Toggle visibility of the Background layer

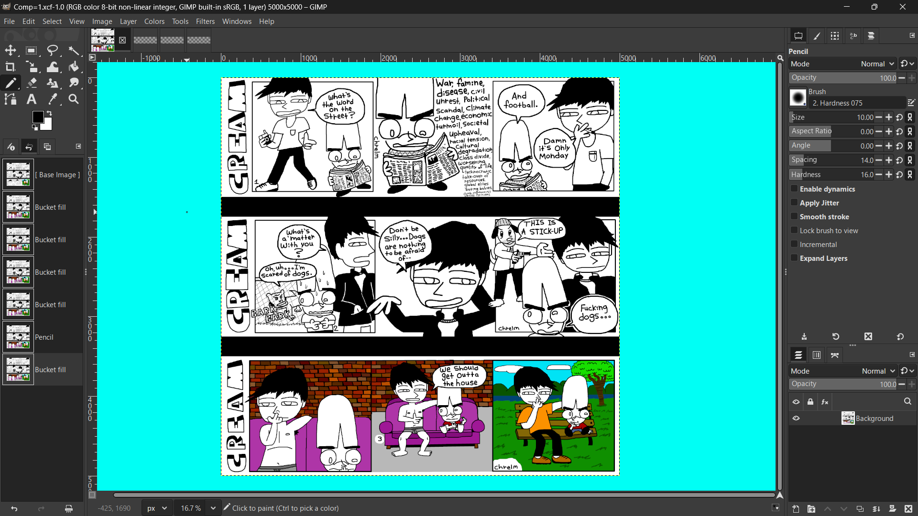pos(796,418)
